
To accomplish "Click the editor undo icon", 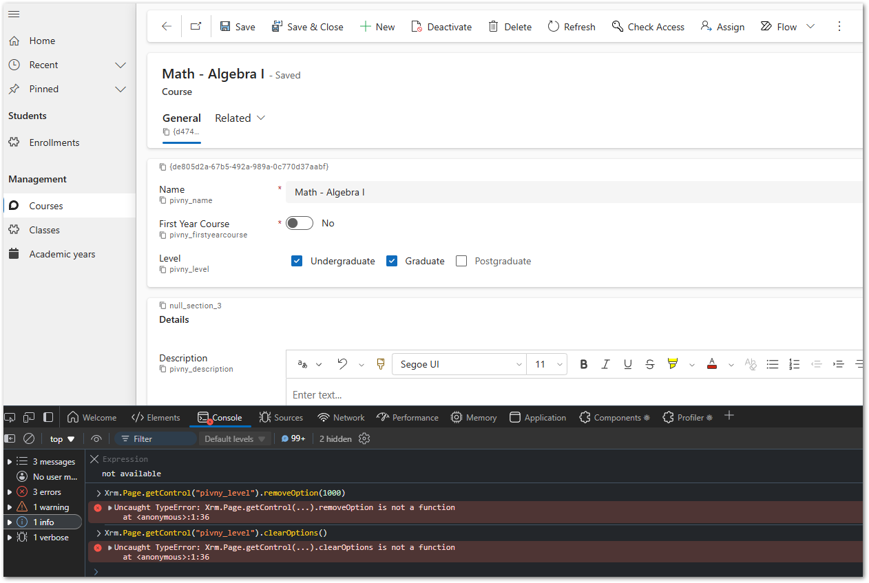I will tap(342, 364).
